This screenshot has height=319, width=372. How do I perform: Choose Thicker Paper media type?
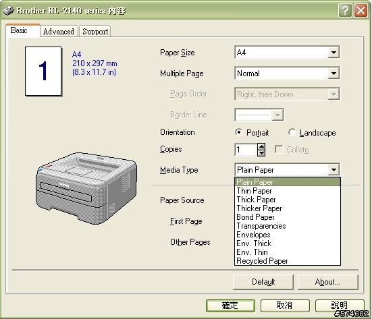288,208
